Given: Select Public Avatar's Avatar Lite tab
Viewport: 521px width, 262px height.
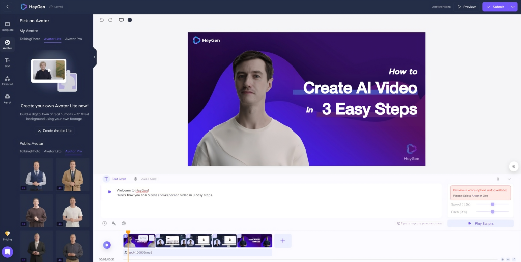Looking at the screenshot, I should [x=52, y=151].
